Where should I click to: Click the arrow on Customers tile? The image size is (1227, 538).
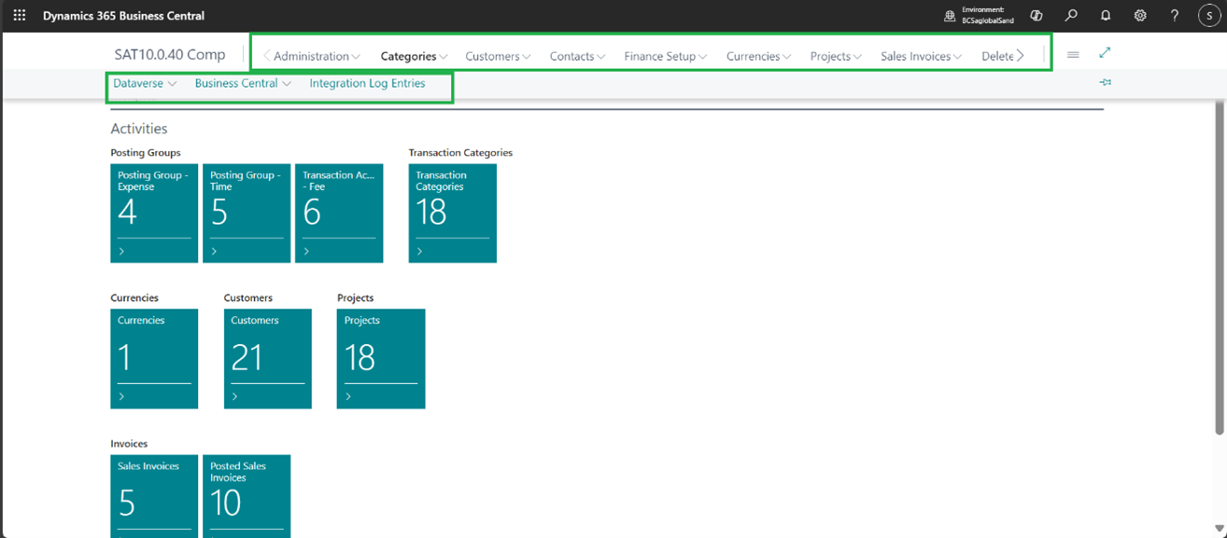(235, 396)
